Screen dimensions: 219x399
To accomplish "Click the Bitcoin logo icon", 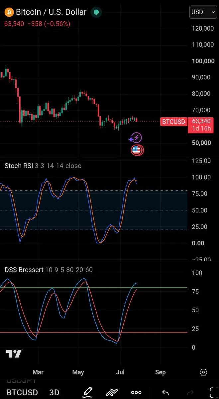I will pos(9,12).
